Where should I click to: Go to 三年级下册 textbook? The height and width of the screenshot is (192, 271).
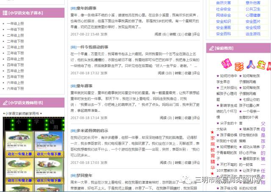pos(15,53)
